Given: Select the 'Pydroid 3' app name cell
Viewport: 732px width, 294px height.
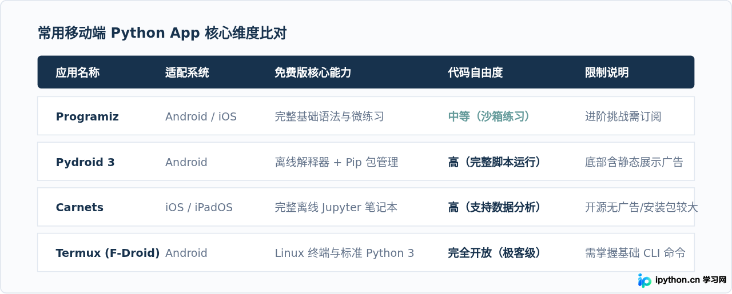Looking at the screenshot, I should [x=85, y=162].
